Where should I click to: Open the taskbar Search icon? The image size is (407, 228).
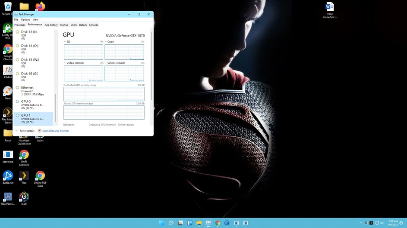pyautogui.click(x=171, y=223)
